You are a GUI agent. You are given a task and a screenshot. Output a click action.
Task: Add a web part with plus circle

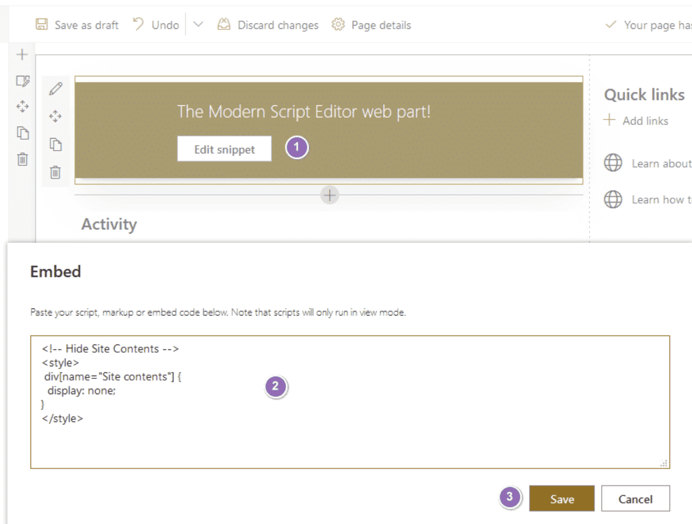click(x=329, y=195)
